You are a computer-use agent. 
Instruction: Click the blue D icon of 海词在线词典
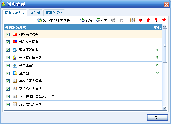[15, 50]
